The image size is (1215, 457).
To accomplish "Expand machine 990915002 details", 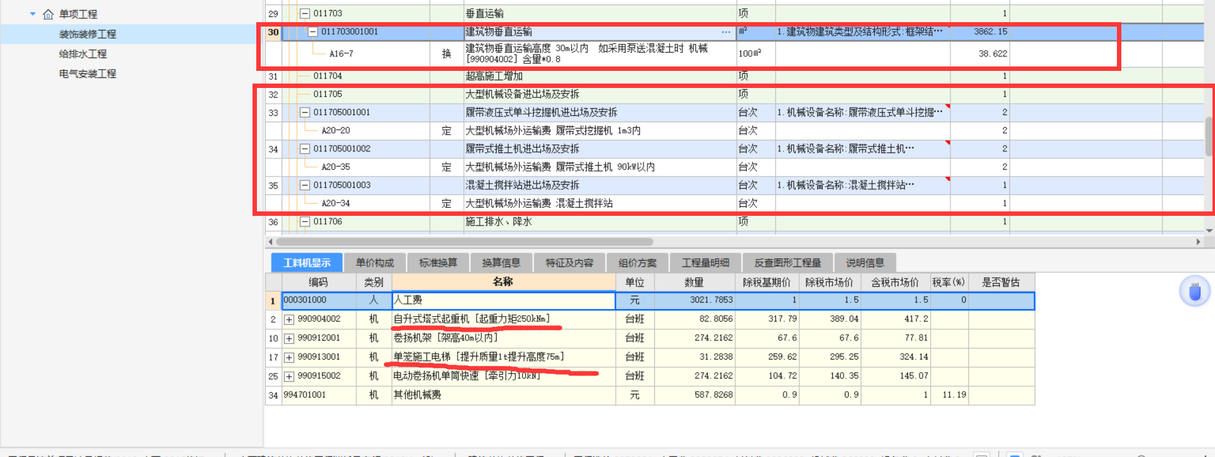I will [x=289, y=377].
